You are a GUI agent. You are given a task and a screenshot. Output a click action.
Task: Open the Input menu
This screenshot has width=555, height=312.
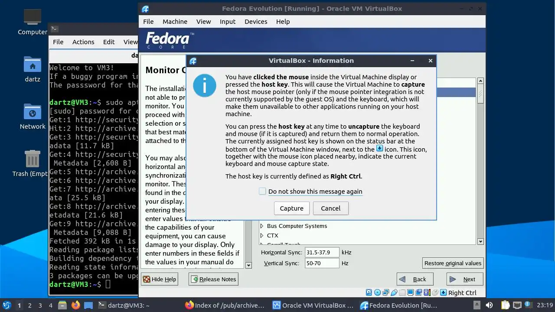(x=228, y=21)
